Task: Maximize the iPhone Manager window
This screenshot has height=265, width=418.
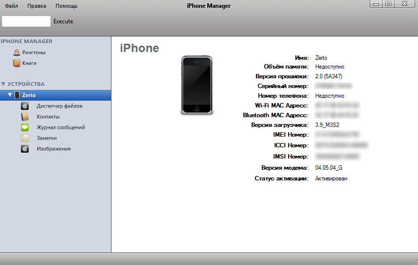Action: (x=388, y=4)
